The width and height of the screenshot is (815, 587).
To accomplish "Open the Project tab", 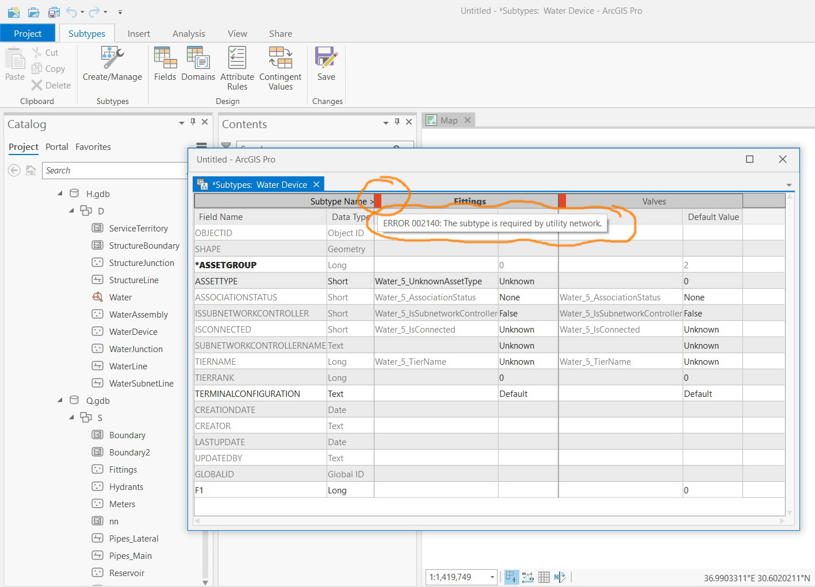I will 28,33.
